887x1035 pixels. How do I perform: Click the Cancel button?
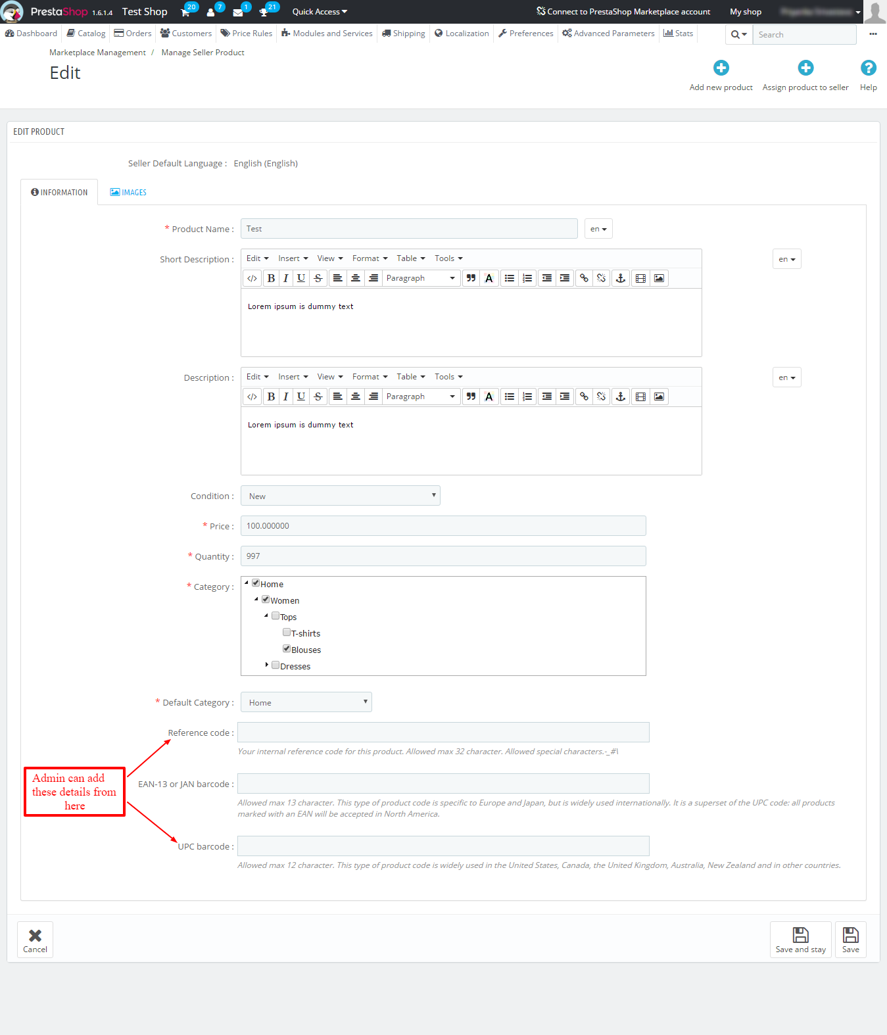coord(35,940)
